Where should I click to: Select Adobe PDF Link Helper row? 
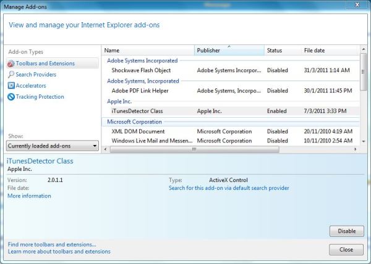pyautogui.click(x=231, y=91)
